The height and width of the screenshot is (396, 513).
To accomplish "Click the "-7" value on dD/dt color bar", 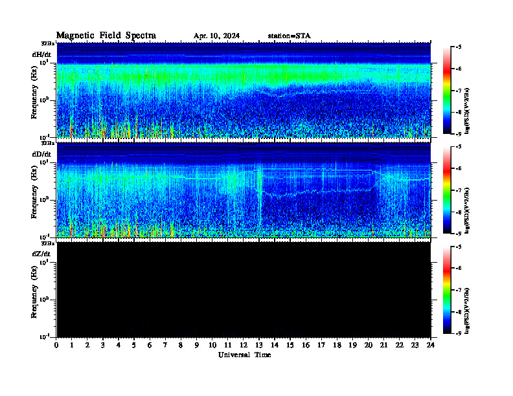I will [x=459, y=190].
